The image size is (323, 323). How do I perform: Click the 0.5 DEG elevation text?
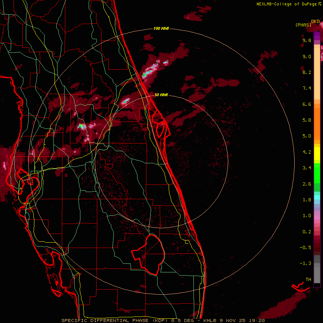coord(183,320)
